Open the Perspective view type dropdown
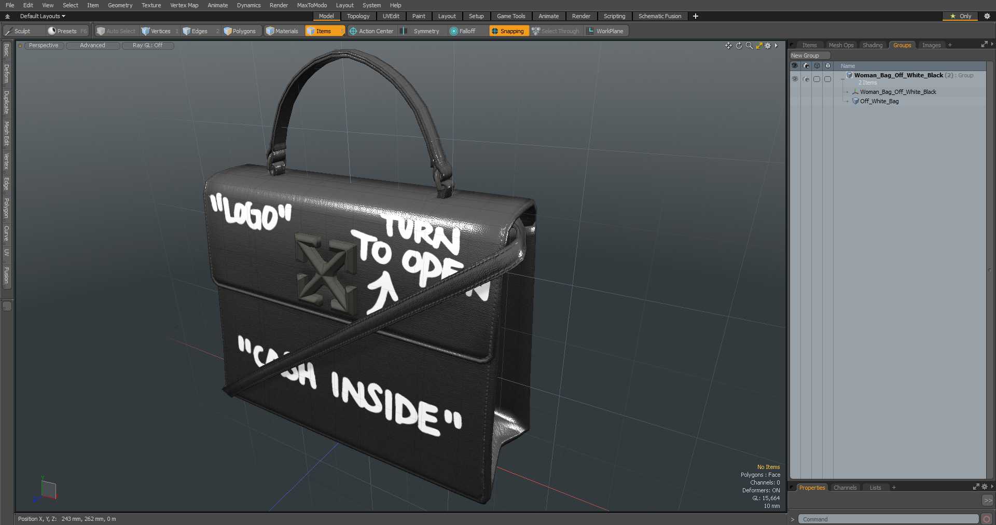Image resolution: width=996 pixels, height=525 pixels. pyautogui.click(x=44, y=46)
